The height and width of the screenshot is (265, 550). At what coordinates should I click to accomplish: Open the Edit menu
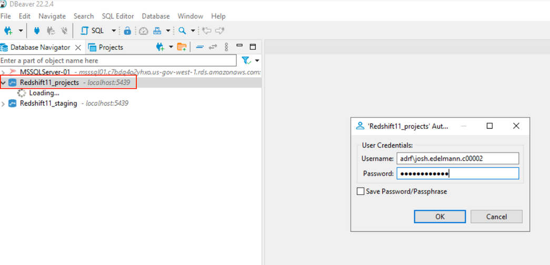(25, 16)
